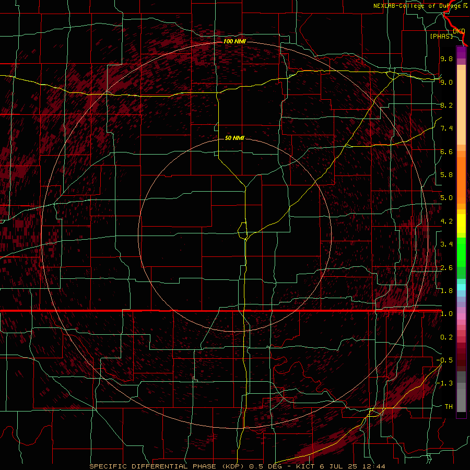Click the 'DKD' label at top right

point(459,31)
